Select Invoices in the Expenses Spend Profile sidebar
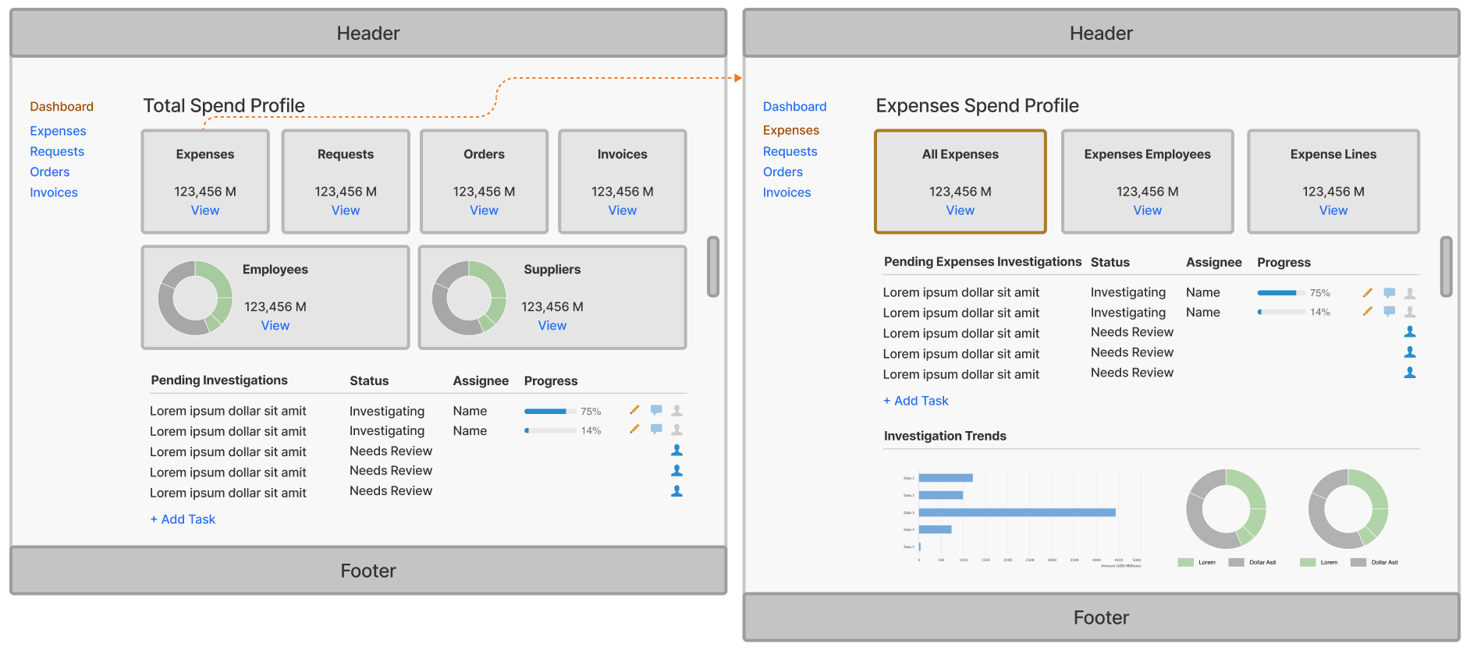The height and width of the screenshot is (658, 1470). (786, 193)
